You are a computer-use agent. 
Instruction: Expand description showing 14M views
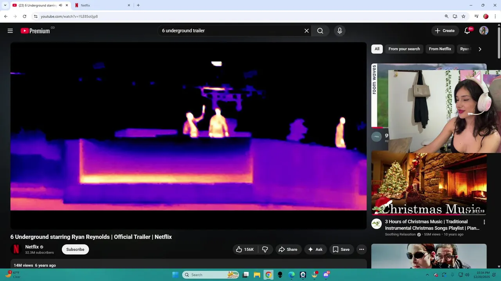[188, 265]
